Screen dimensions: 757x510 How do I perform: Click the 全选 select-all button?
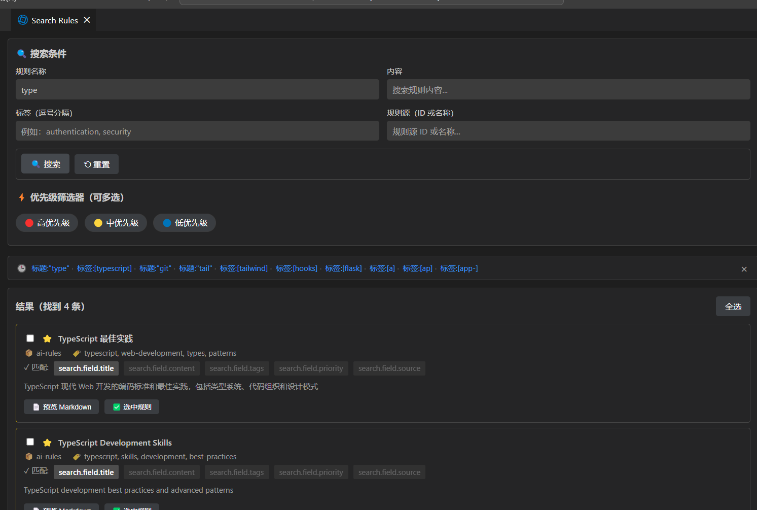pos(733,307)
